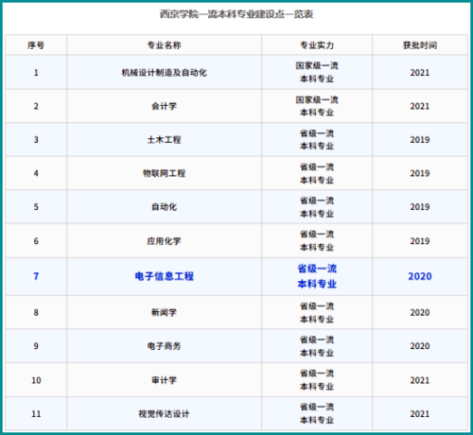473x435 pixels.
Task: Click serial number 8 in the 序号 column
Action: 36,312
